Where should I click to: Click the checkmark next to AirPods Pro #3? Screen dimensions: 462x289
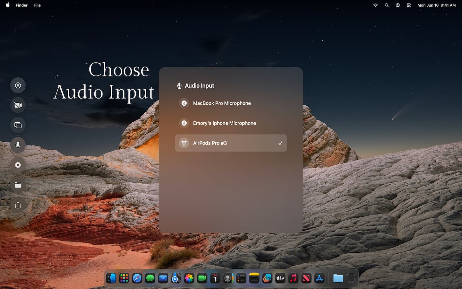click(x=280, y=143)
